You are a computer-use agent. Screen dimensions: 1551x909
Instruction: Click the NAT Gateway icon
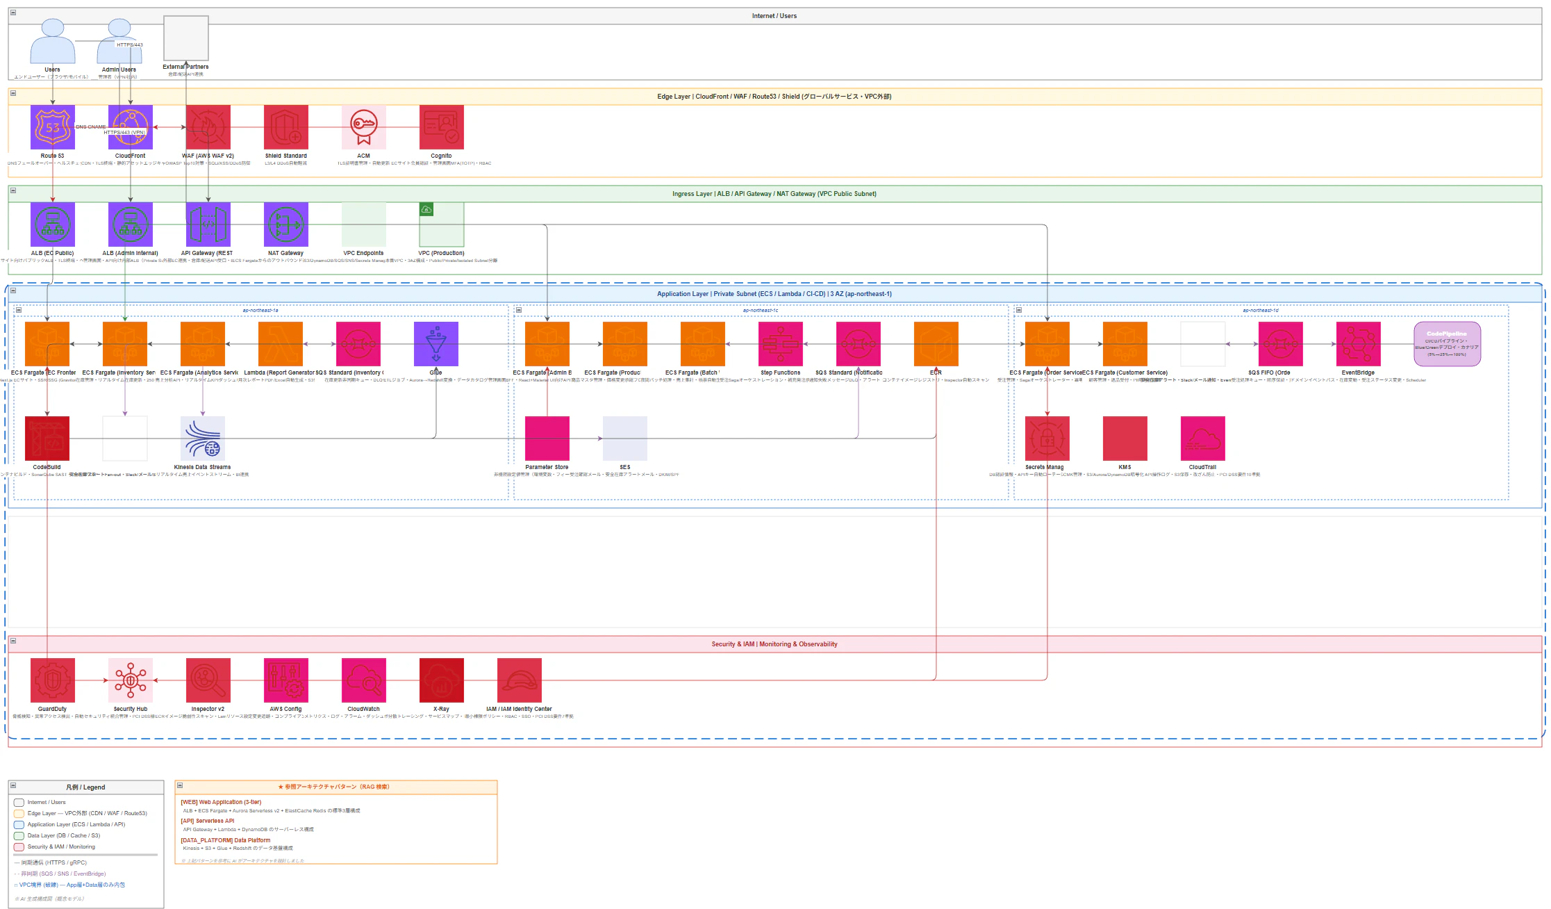pos(286,224)
